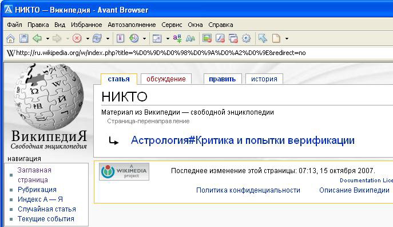Expand the Forward button history dropdown
393x227 pixels.
click(68, 38)
